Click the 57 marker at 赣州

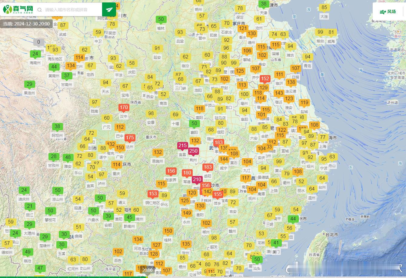pyautogui.click(x=232, y=222)
